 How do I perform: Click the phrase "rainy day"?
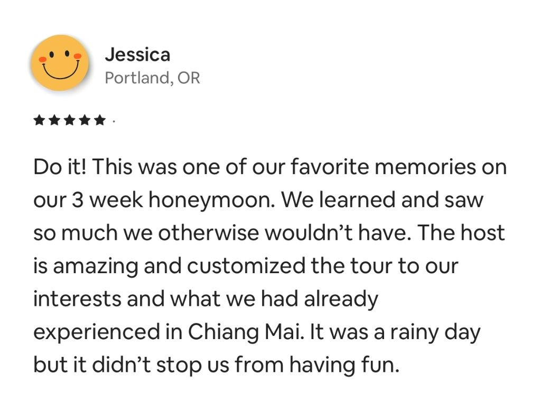point(435,332)
